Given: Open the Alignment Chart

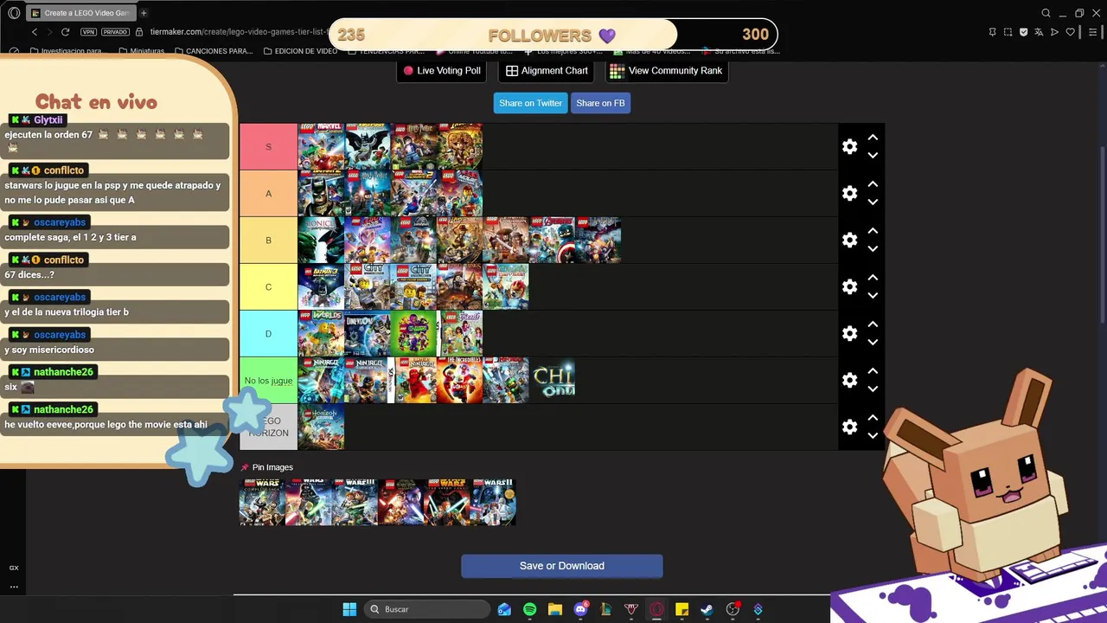Looking at the screenshot, I should (547, 71).
